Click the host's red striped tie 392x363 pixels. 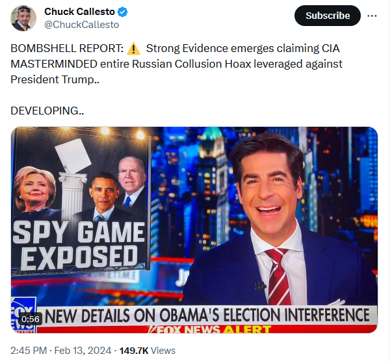tap(280, 276)
